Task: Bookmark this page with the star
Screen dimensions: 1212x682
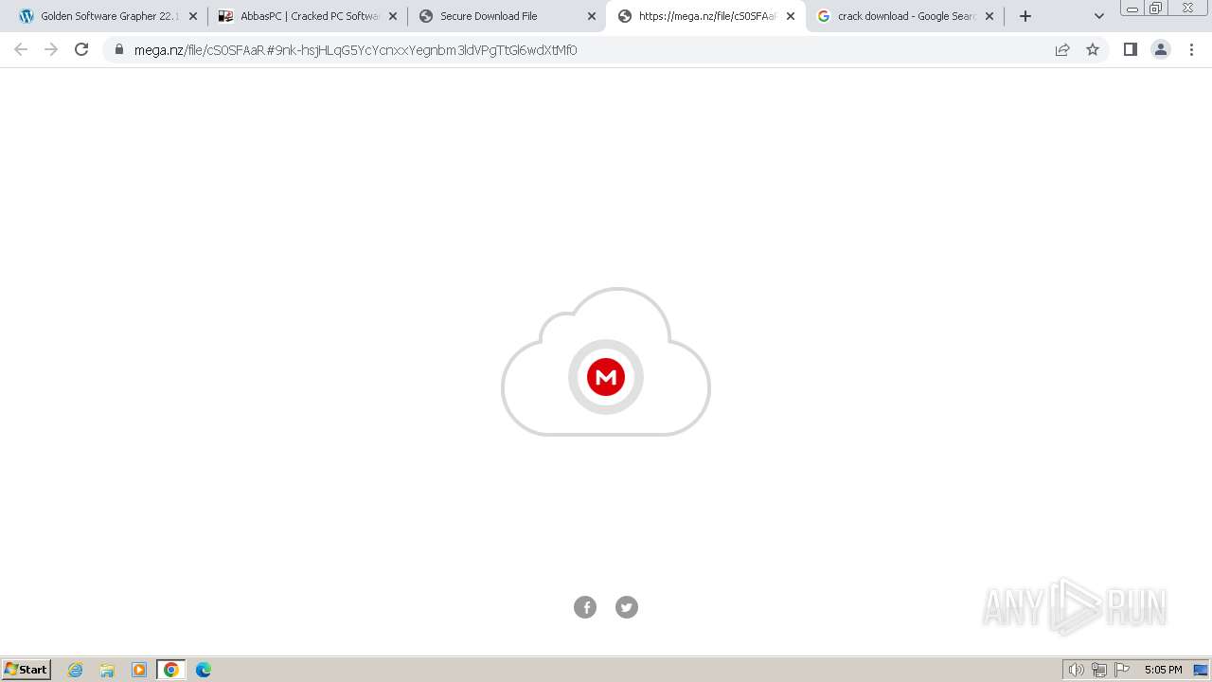Action: 1093,49
